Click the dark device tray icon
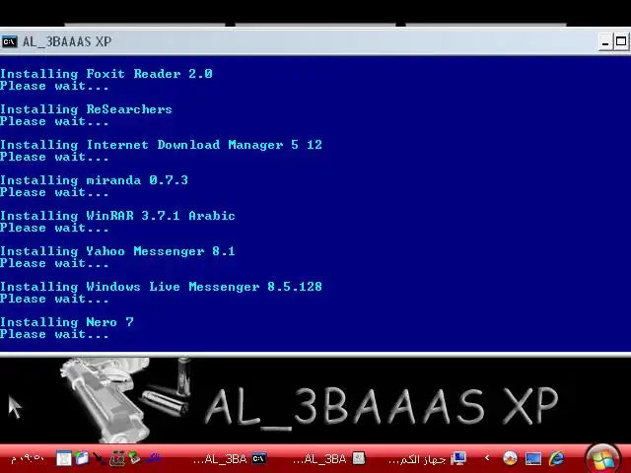The height and width of the screenshot is (473, 631). [x=117, y=458]
